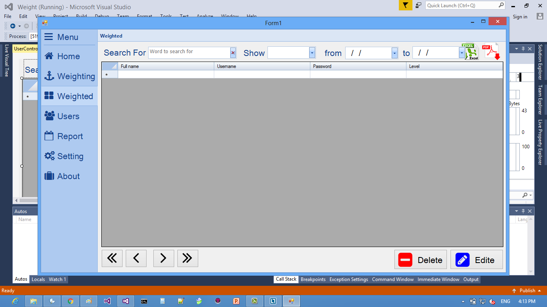Open Setting with the gears icon

(x=69, y=156)
